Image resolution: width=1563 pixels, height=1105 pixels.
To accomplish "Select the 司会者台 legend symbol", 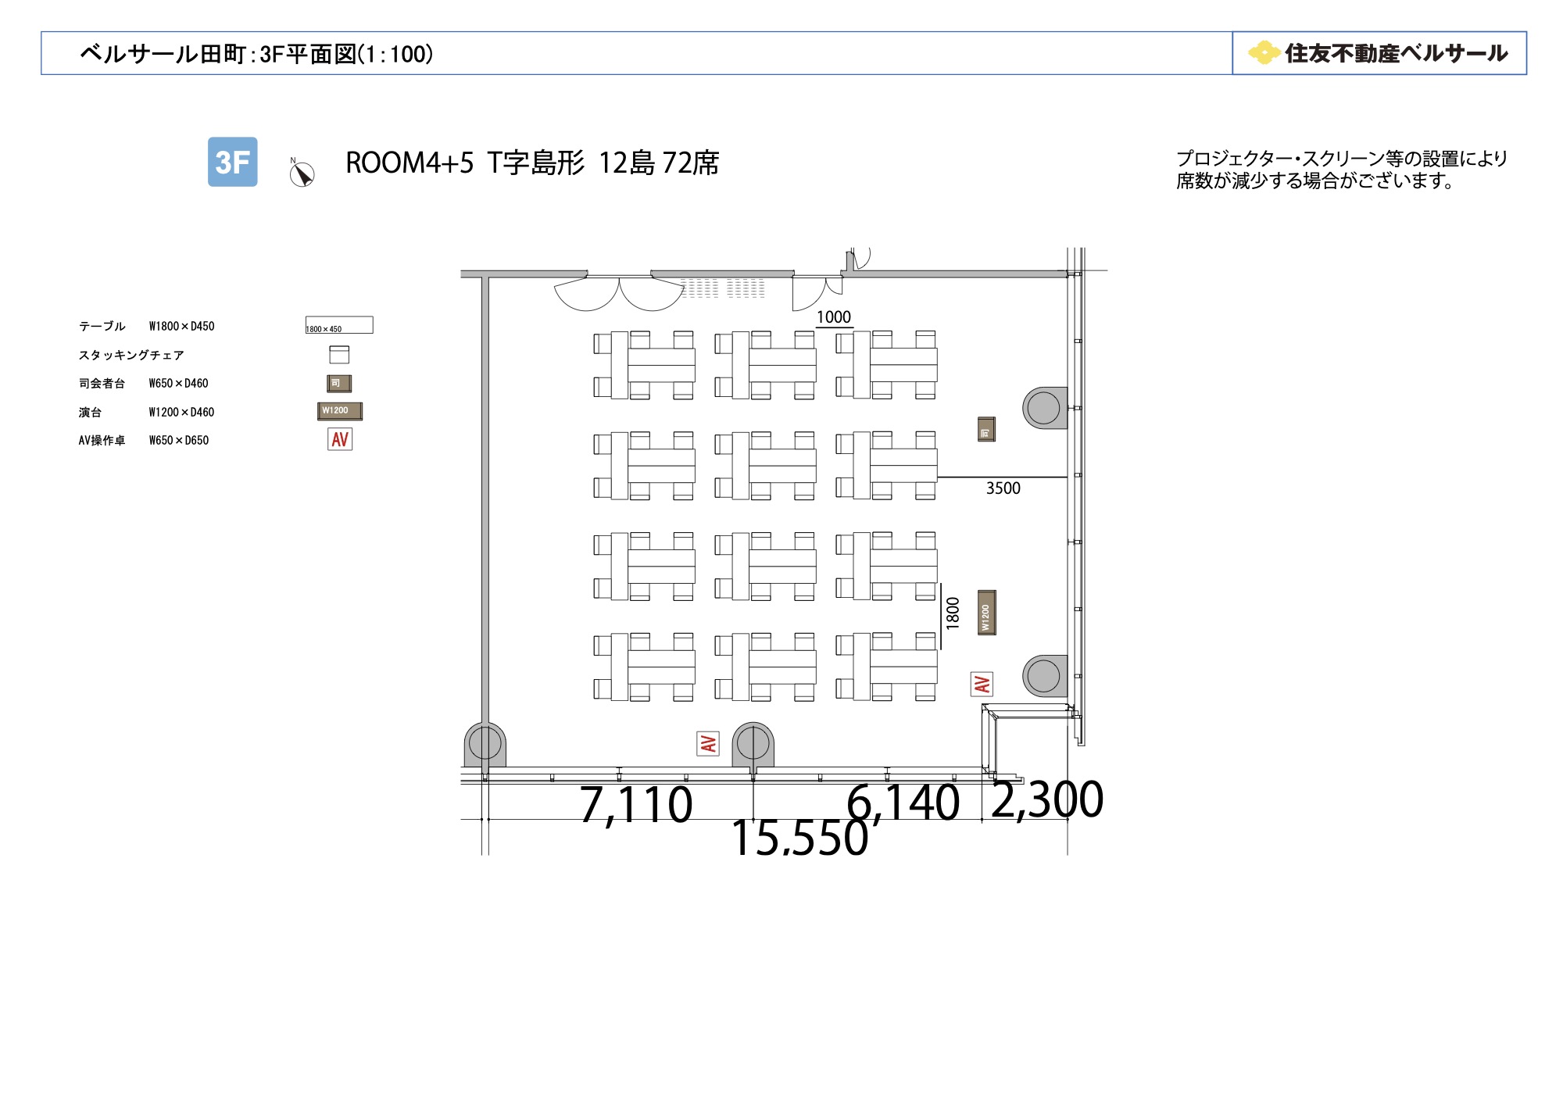I will click(x=339, y=383).
